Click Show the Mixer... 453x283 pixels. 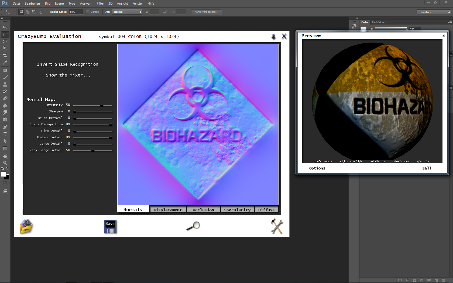click(x=68, y=75)
